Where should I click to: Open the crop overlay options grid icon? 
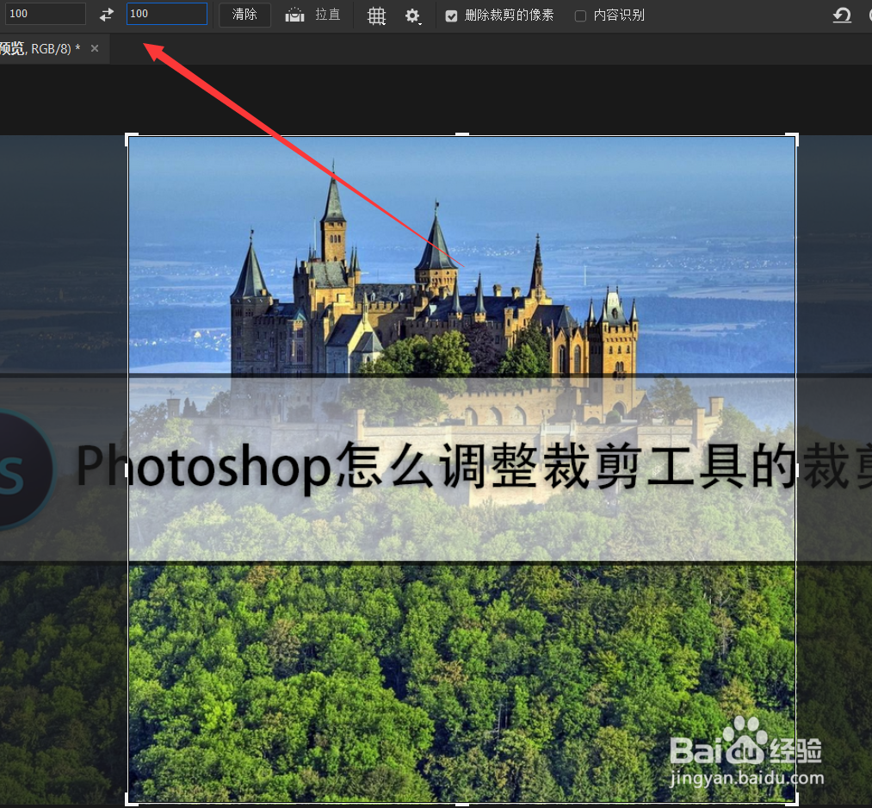coord(376,16)
